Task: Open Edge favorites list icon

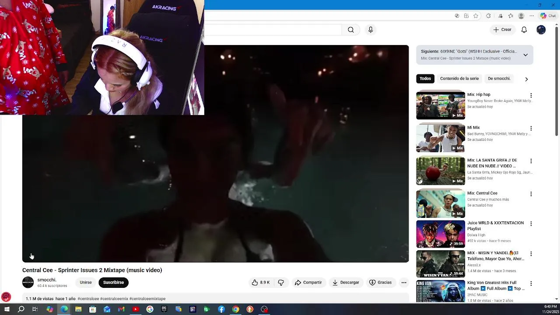Action: click(511, 16)
